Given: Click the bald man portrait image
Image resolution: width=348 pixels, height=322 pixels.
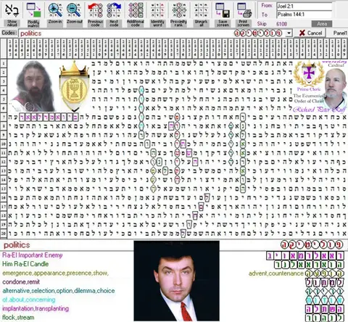Looking at the screenshot, I should [336, 88].
